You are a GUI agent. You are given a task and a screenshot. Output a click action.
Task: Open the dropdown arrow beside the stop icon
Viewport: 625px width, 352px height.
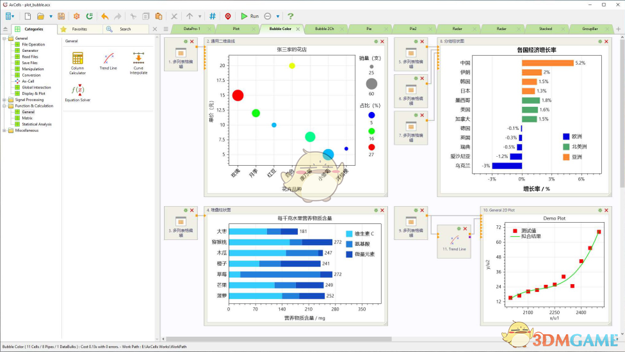[x=278, y=16]
